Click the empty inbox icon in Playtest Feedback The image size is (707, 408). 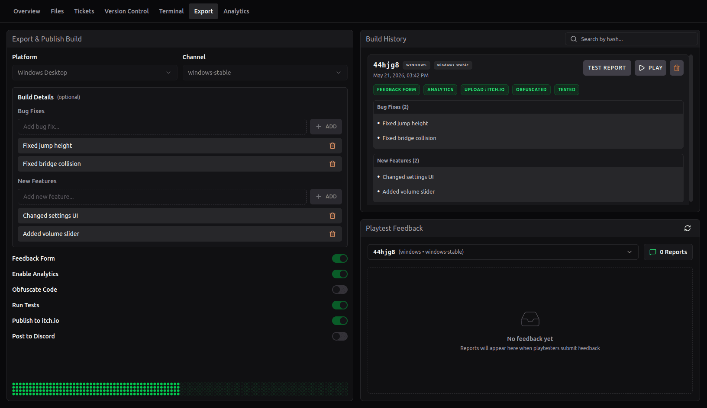point(530,319)
